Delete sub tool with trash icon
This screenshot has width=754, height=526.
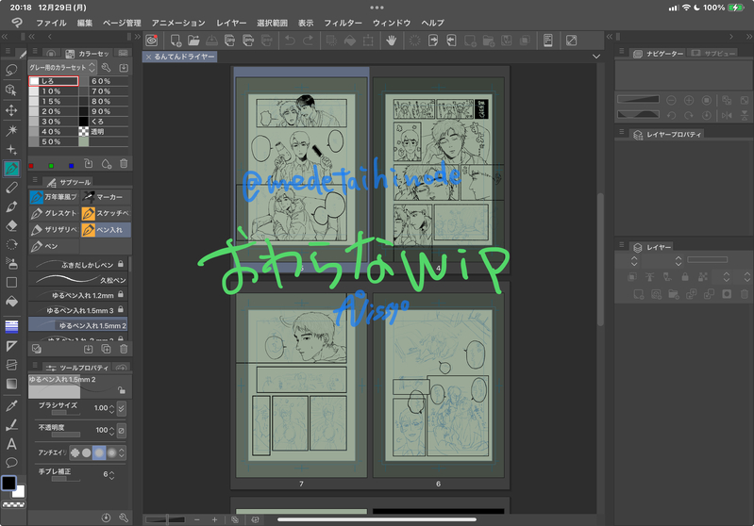click(x=124, y=349)
